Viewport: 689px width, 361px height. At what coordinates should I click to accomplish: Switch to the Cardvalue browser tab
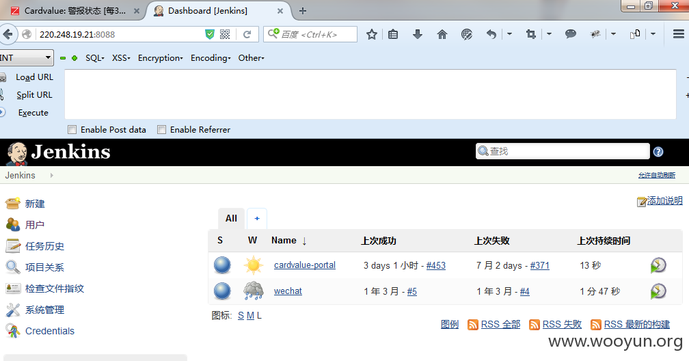click(x=75, y=10)
